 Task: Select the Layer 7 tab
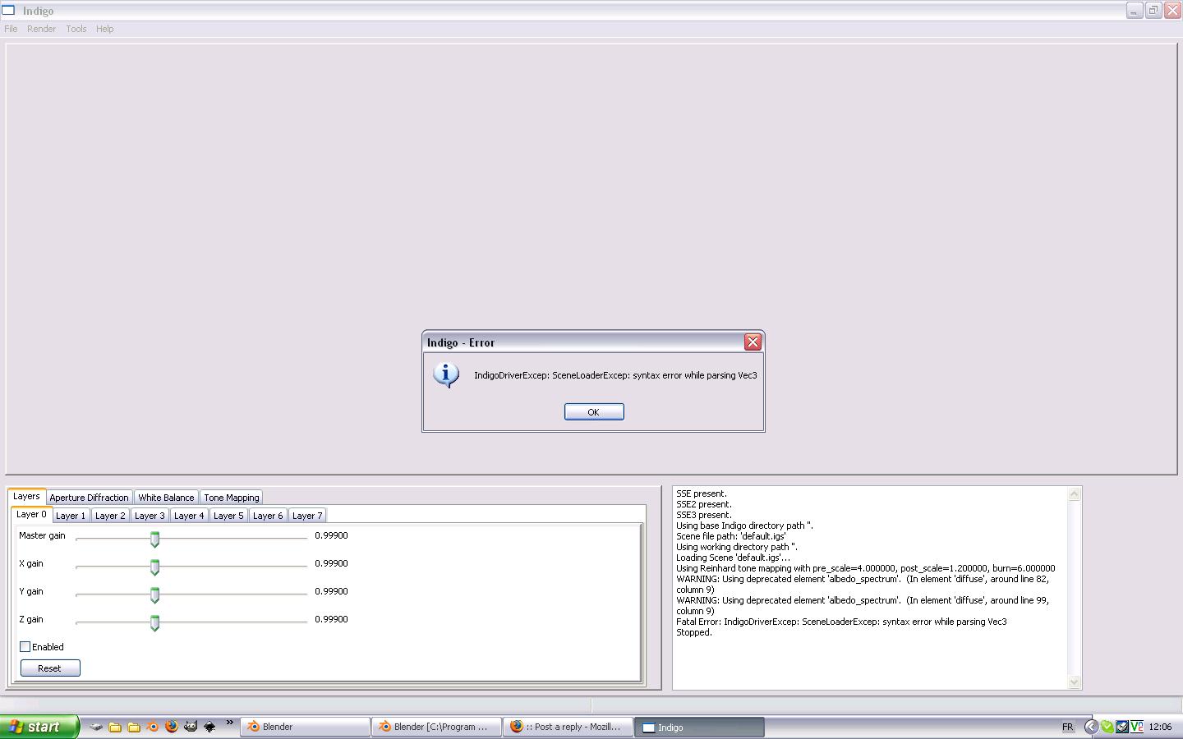tap(307, 516)
